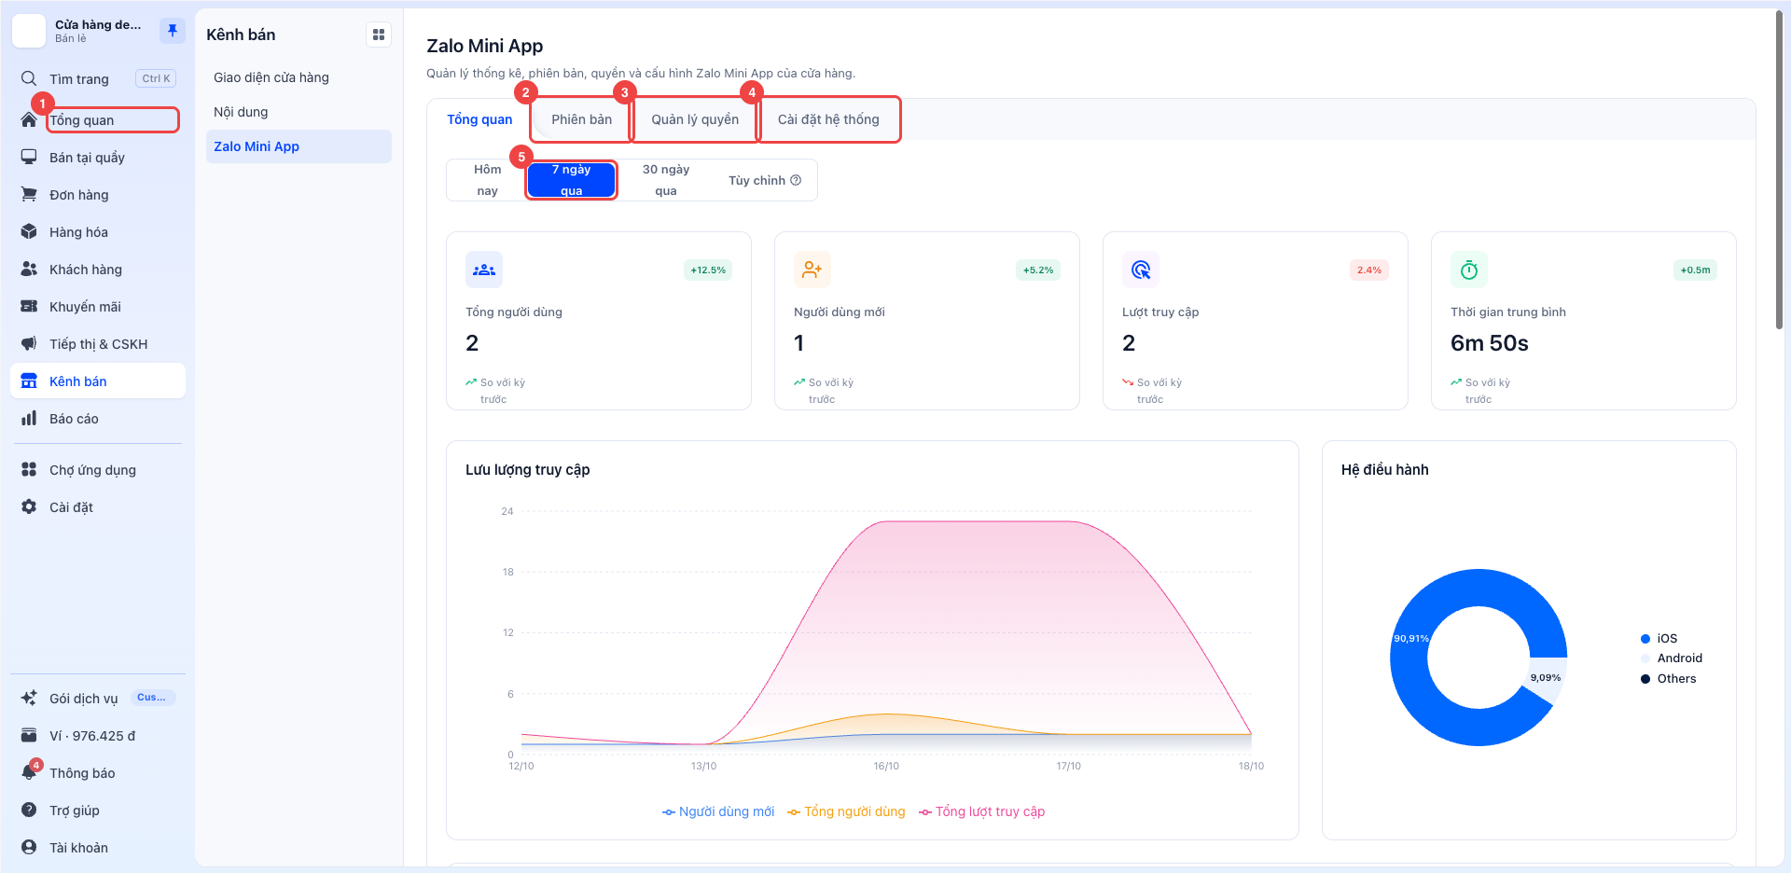Click the Tổng người dùng group icon

click(x=484, y=270)
